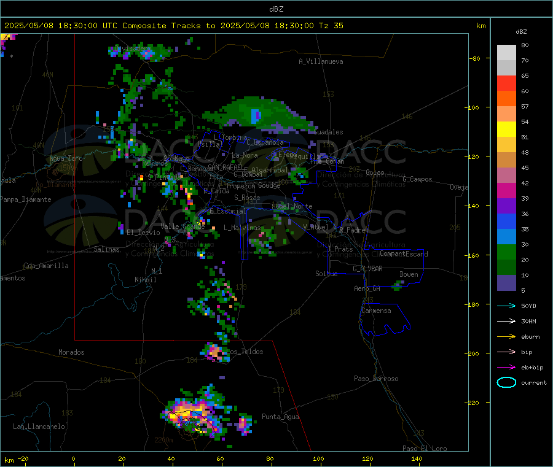Click the Salinas location label
Image resolution: width=553 pixels, height=467 pixels.
[x=106, y=249]
